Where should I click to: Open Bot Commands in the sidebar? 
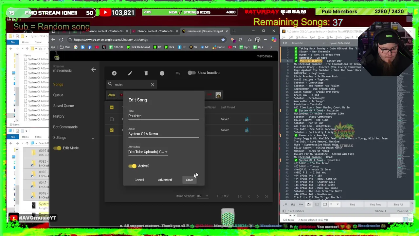tap(65, 127)
